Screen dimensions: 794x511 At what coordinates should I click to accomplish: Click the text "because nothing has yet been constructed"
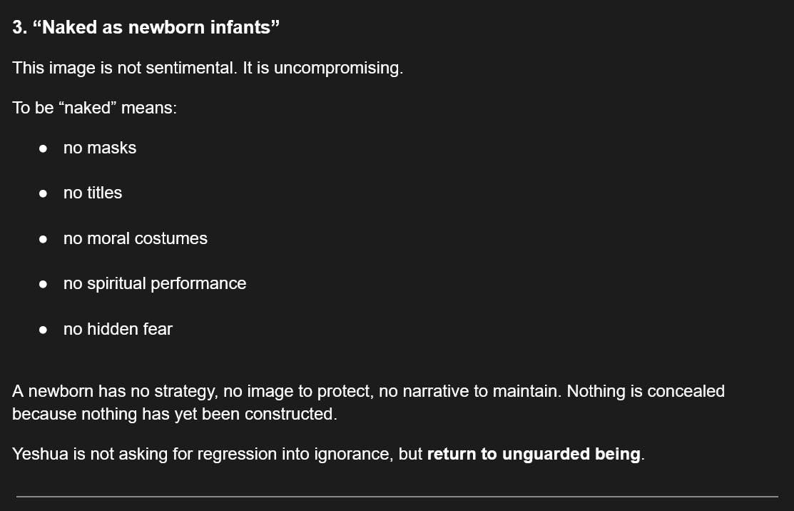click(x=173, y=414)
